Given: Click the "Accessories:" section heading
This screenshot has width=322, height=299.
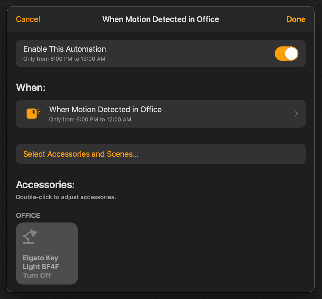Looking at the screenshot, I should 45,185.
